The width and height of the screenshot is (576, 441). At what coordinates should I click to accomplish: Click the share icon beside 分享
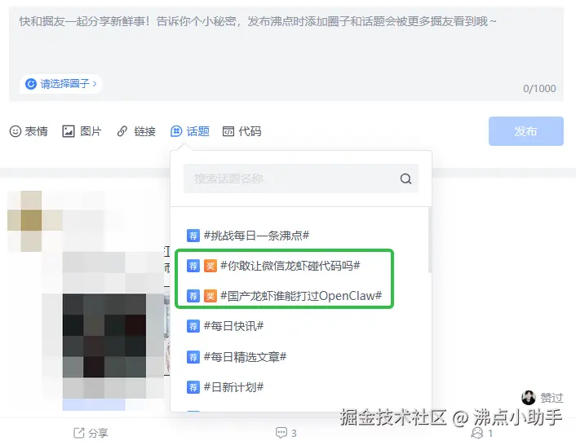[x=78, y=433]
